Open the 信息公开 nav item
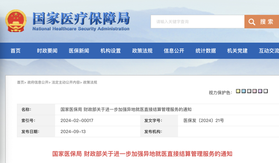279x163 pixels. 174,51
